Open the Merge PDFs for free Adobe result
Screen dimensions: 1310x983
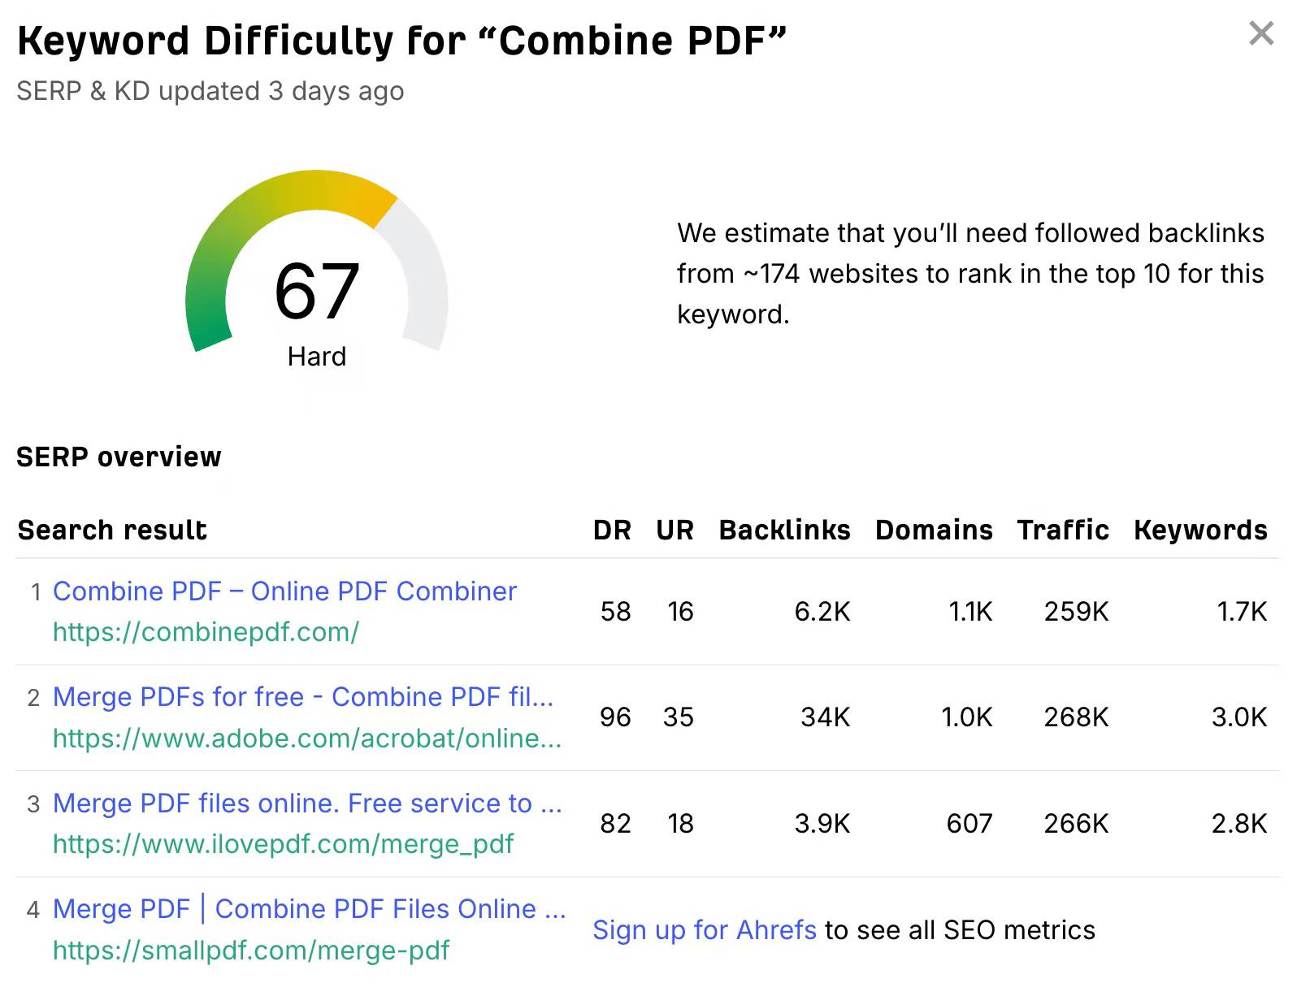click(x=303, y=697)
